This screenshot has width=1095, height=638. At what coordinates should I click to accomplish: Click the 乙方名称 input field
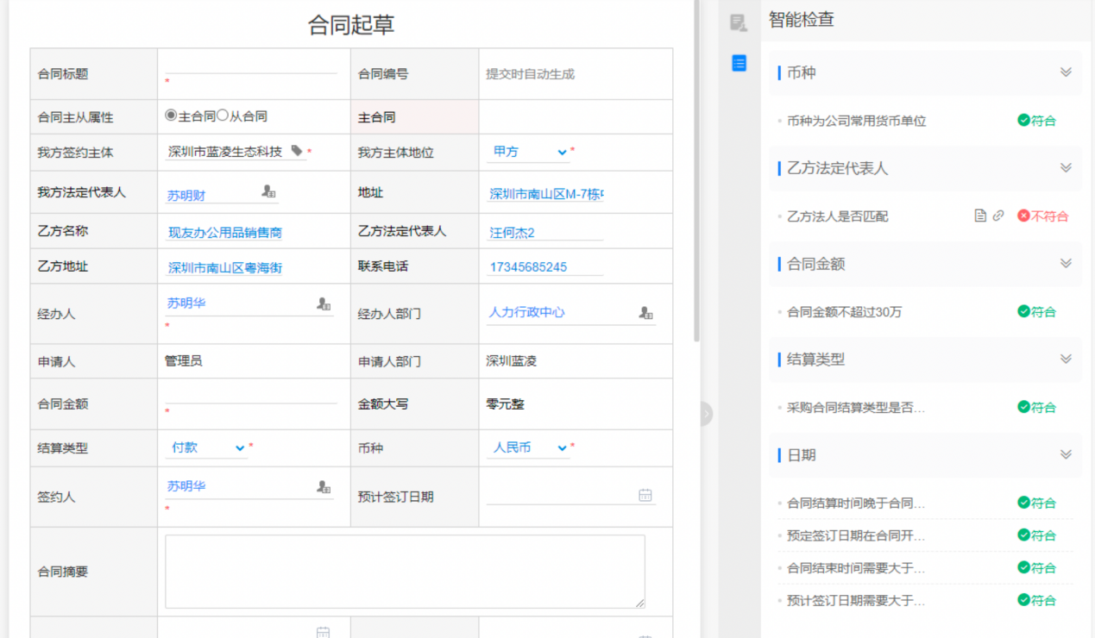(x=223, y=232)
